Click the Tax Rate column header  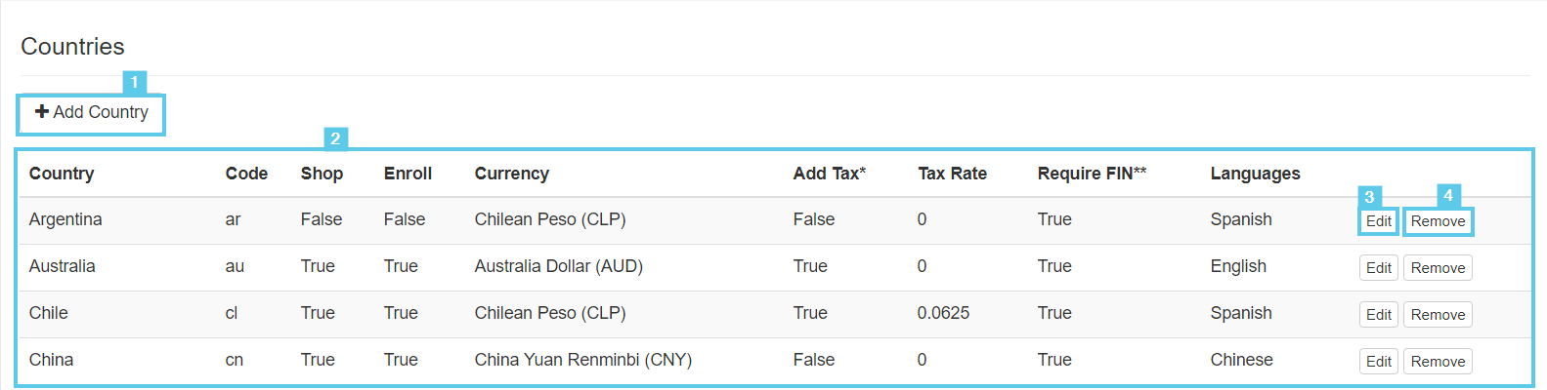click(x=952, y=174)
